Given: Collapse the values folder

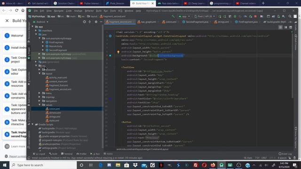Looking at the screenshot, I should 40,105.
